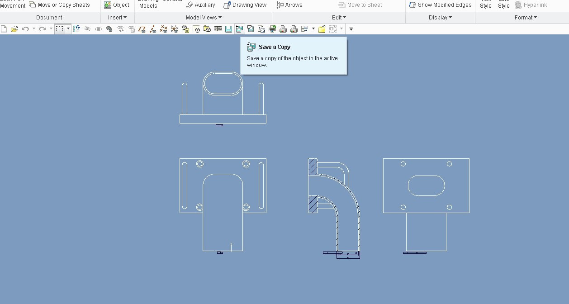Toggle coordinate system display
569x304 pixels.
tap(175, 29)
